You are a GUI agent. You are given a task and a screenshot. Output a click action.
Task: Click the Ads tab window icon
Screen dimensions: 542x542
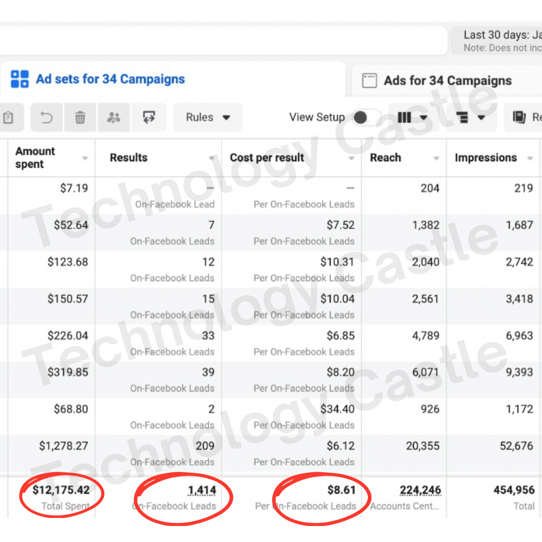click(369, 81)
